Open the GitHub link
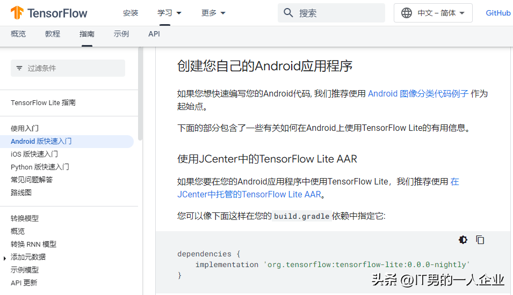 (x=498, y=13)
